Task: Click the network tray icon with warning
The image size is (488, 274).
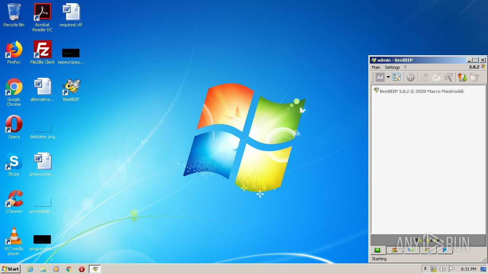Action: [433, 269]
